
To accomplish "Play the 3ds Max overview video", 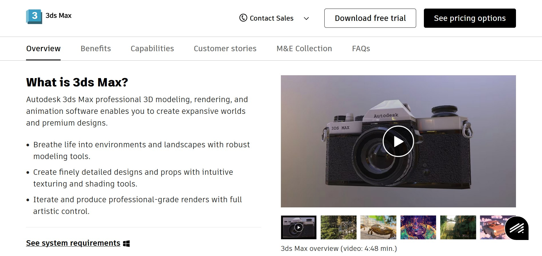I will [x=398, y=141].
